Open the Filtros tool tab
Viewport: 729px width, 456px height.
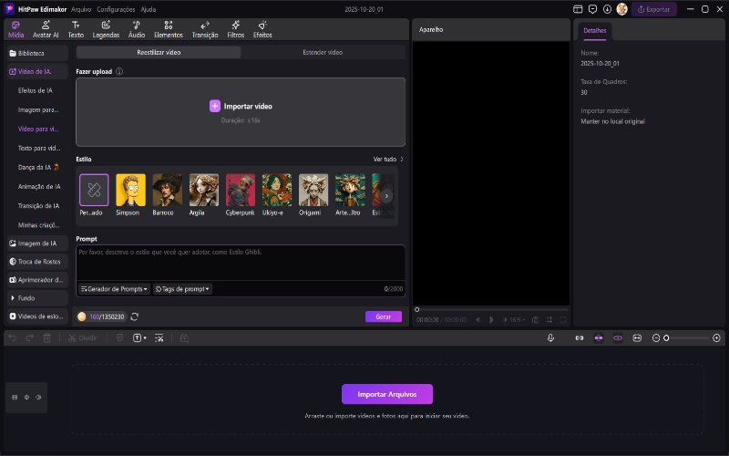[x=235, y=28]
